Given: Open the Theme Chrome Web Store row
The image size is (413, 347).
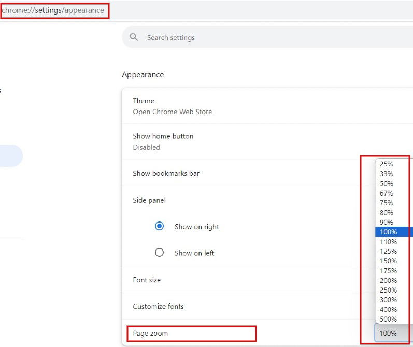Looking at the screenshot, I should point(267,106).
